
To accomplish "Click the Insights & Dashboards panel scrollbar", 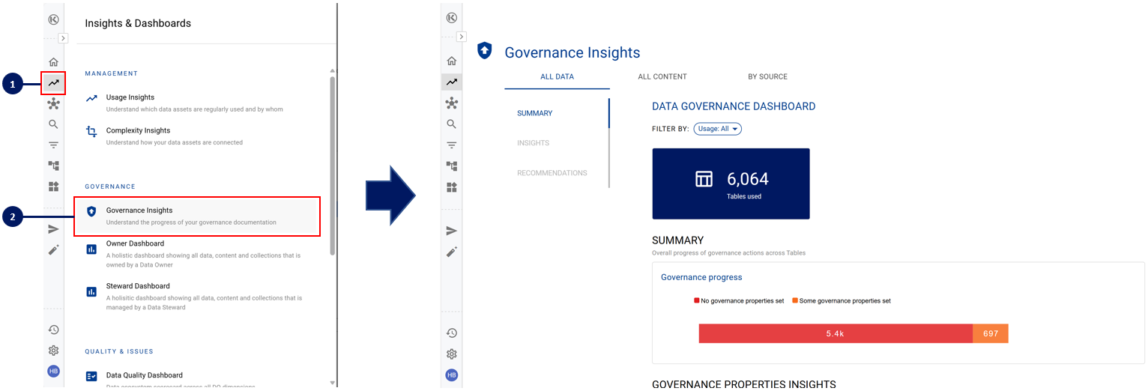I will (x=332, y=165).
